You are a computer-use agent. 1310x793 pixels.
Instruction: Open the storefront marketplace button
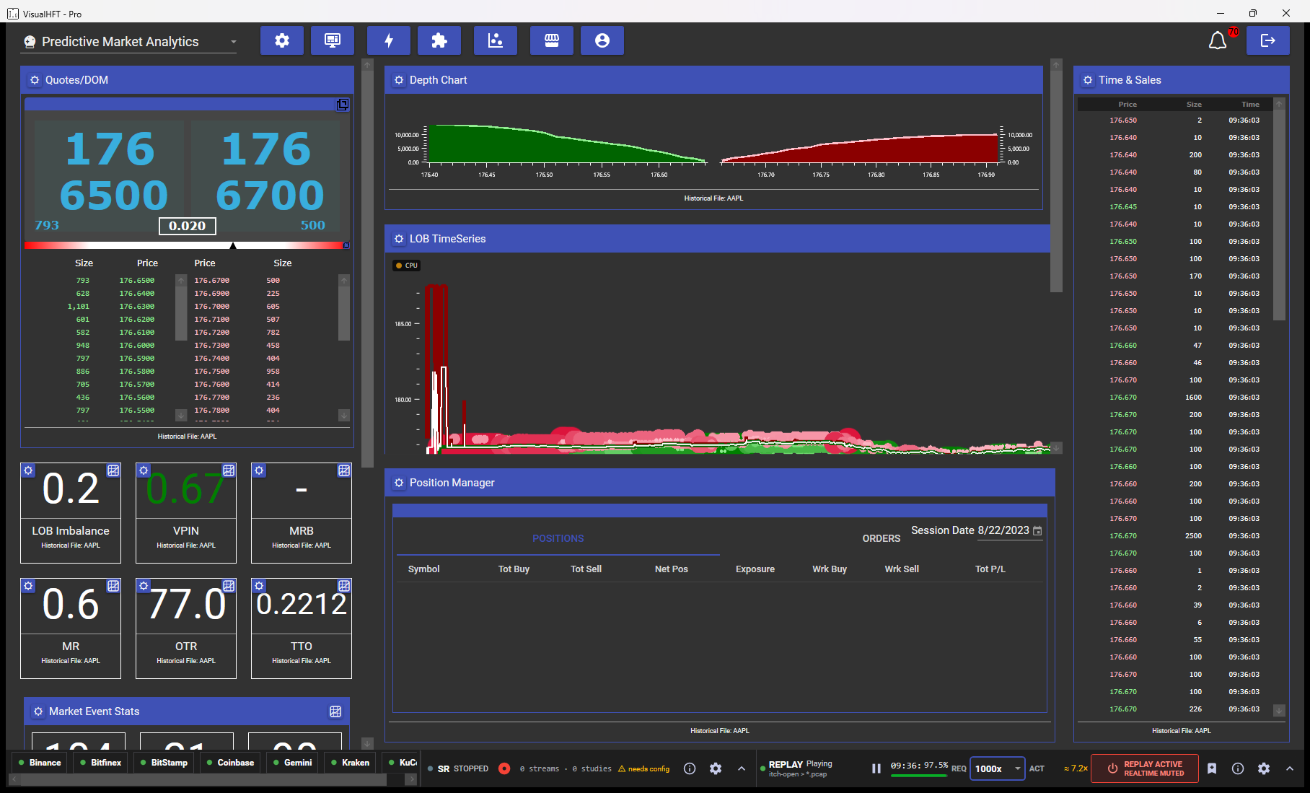tap(552, 40)
